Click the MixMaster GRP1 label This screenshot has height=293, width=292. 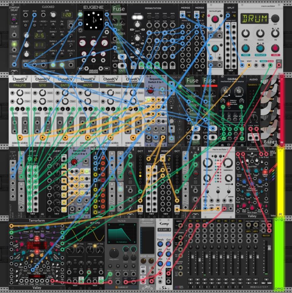248,231
